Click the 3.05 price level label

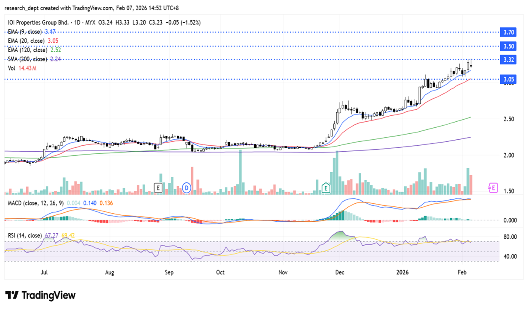(509, 79)
